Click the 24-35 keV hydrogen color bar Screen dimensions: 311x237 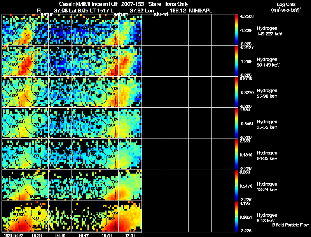coord(236,154)
